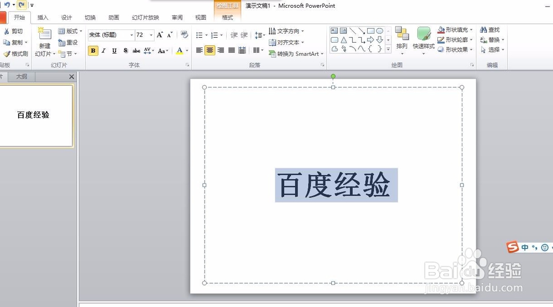The width and height of the screenshot is (553, 307).
Task: Select the down arrow shape in gallery
Action: pyautogui.click(x=379, y=40)
